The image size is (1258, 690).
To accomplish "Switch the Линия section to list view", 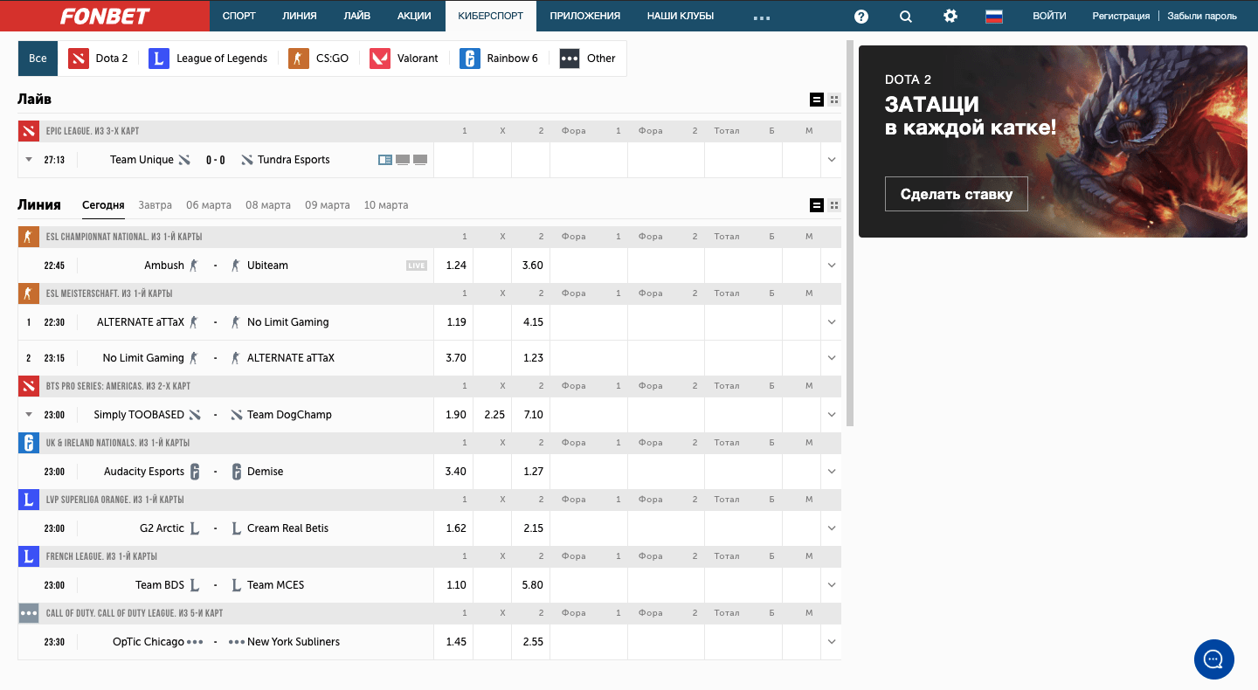I will click(x=817, y=205).
